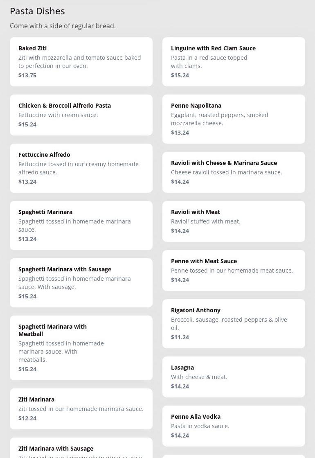Select Penne with Meat Sauce
The height and width of the screenshot is (458, 315).
coord(234,270)
